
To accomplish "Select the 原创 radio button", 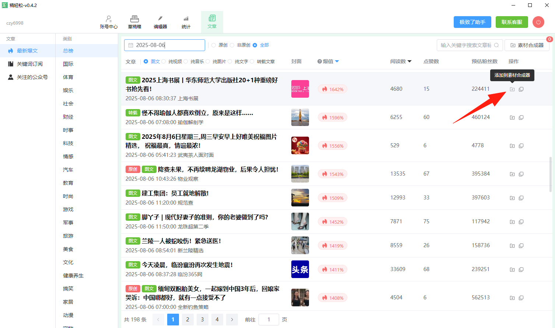I will pos(214,45).
